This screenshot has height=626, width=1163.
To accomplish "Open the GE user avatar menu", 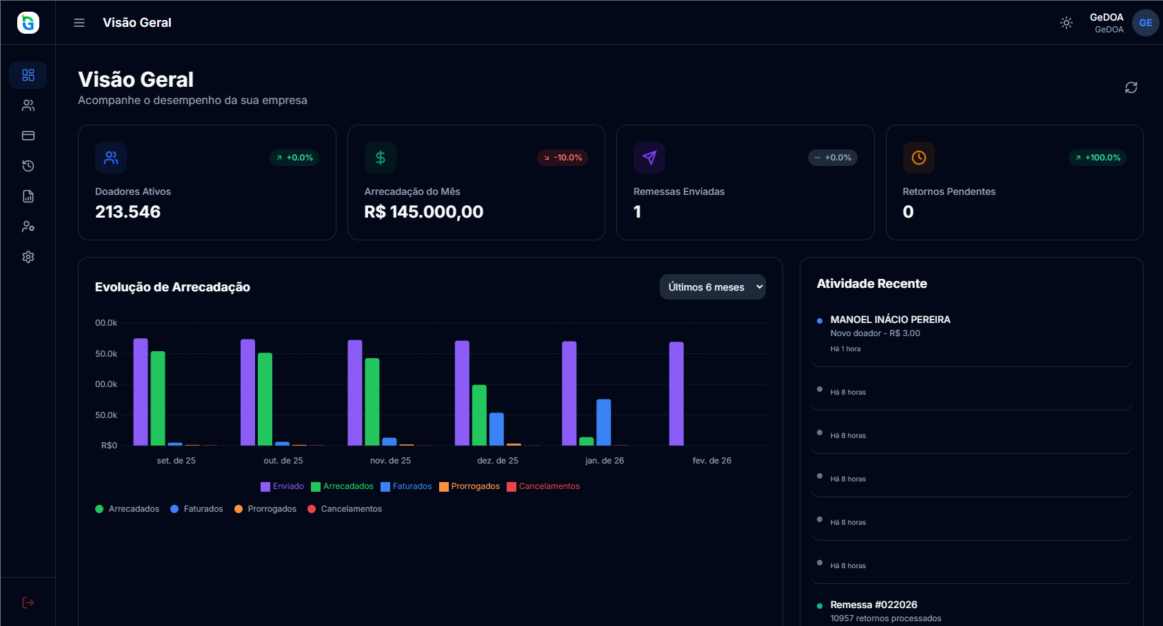I will click(1145, 23).
